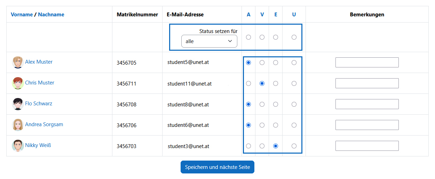Click Nikky Weiß's avatar picture
The height and width of the screenshot is (179, 435).
(x=18, y=146)
